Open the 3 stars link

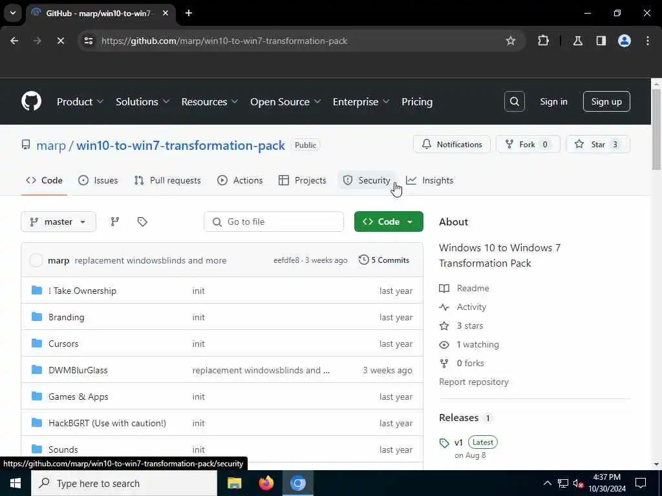[461, 325]
